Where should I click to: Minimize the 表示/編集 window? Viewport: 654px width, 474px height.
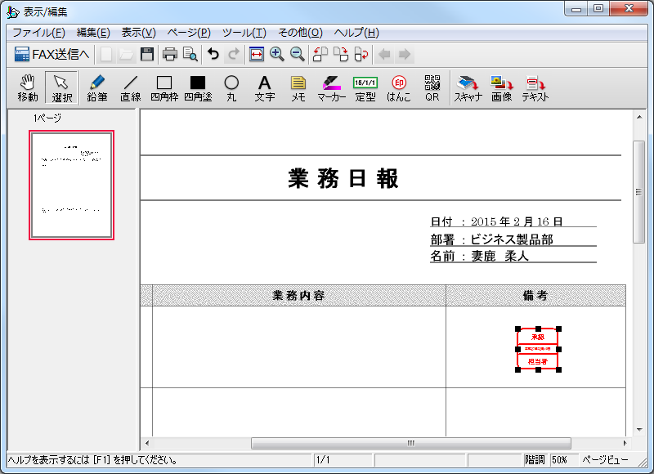(x=576, y=8)
